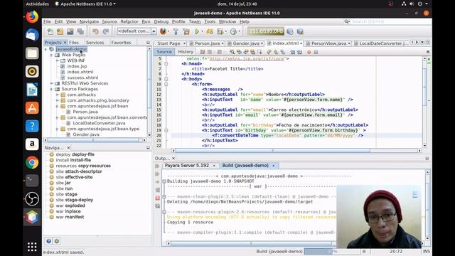This screenshot has width=455, height=256.
Task: Collapse the h:form fold in editor gutter
Action: coord(166,84)
